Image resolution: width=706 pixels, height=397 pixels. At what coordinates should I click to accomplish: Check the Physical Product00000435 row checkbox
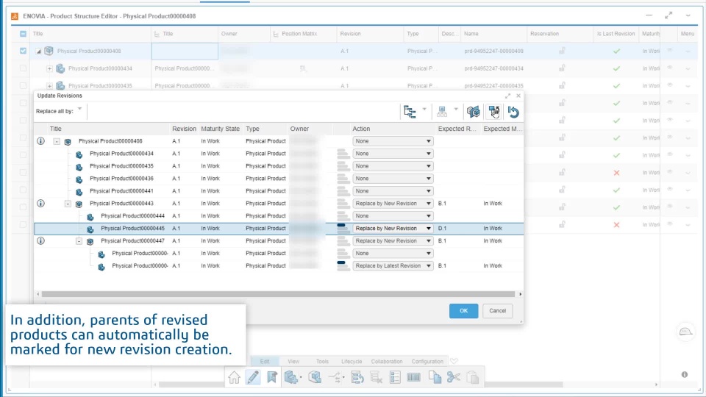[x=23, y=85]
